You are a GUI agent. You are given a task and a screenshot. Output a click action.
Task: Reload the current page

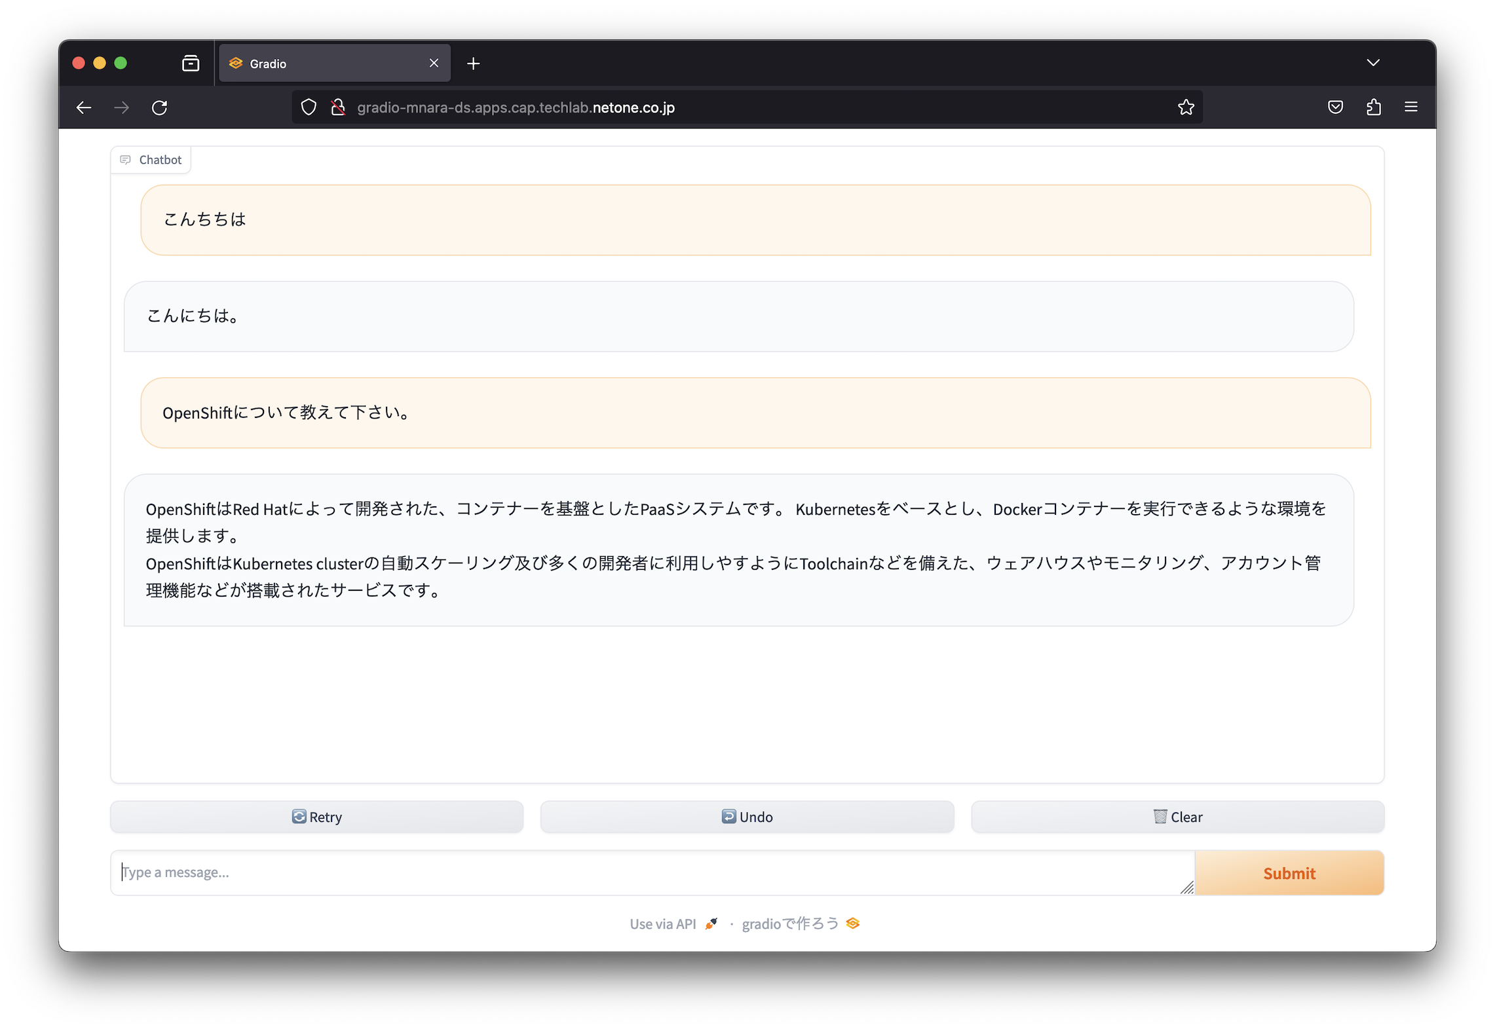(x=160, y=107)
